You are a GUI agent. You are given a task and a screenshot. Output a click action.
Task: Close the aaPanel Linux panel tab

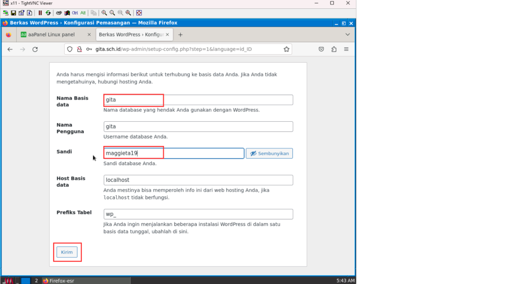(x=89, y=35)
